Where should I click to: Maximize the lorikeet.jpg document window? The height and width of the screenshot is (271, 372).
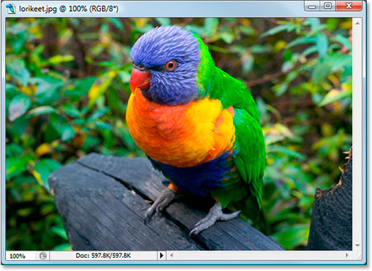pos(327,6)
